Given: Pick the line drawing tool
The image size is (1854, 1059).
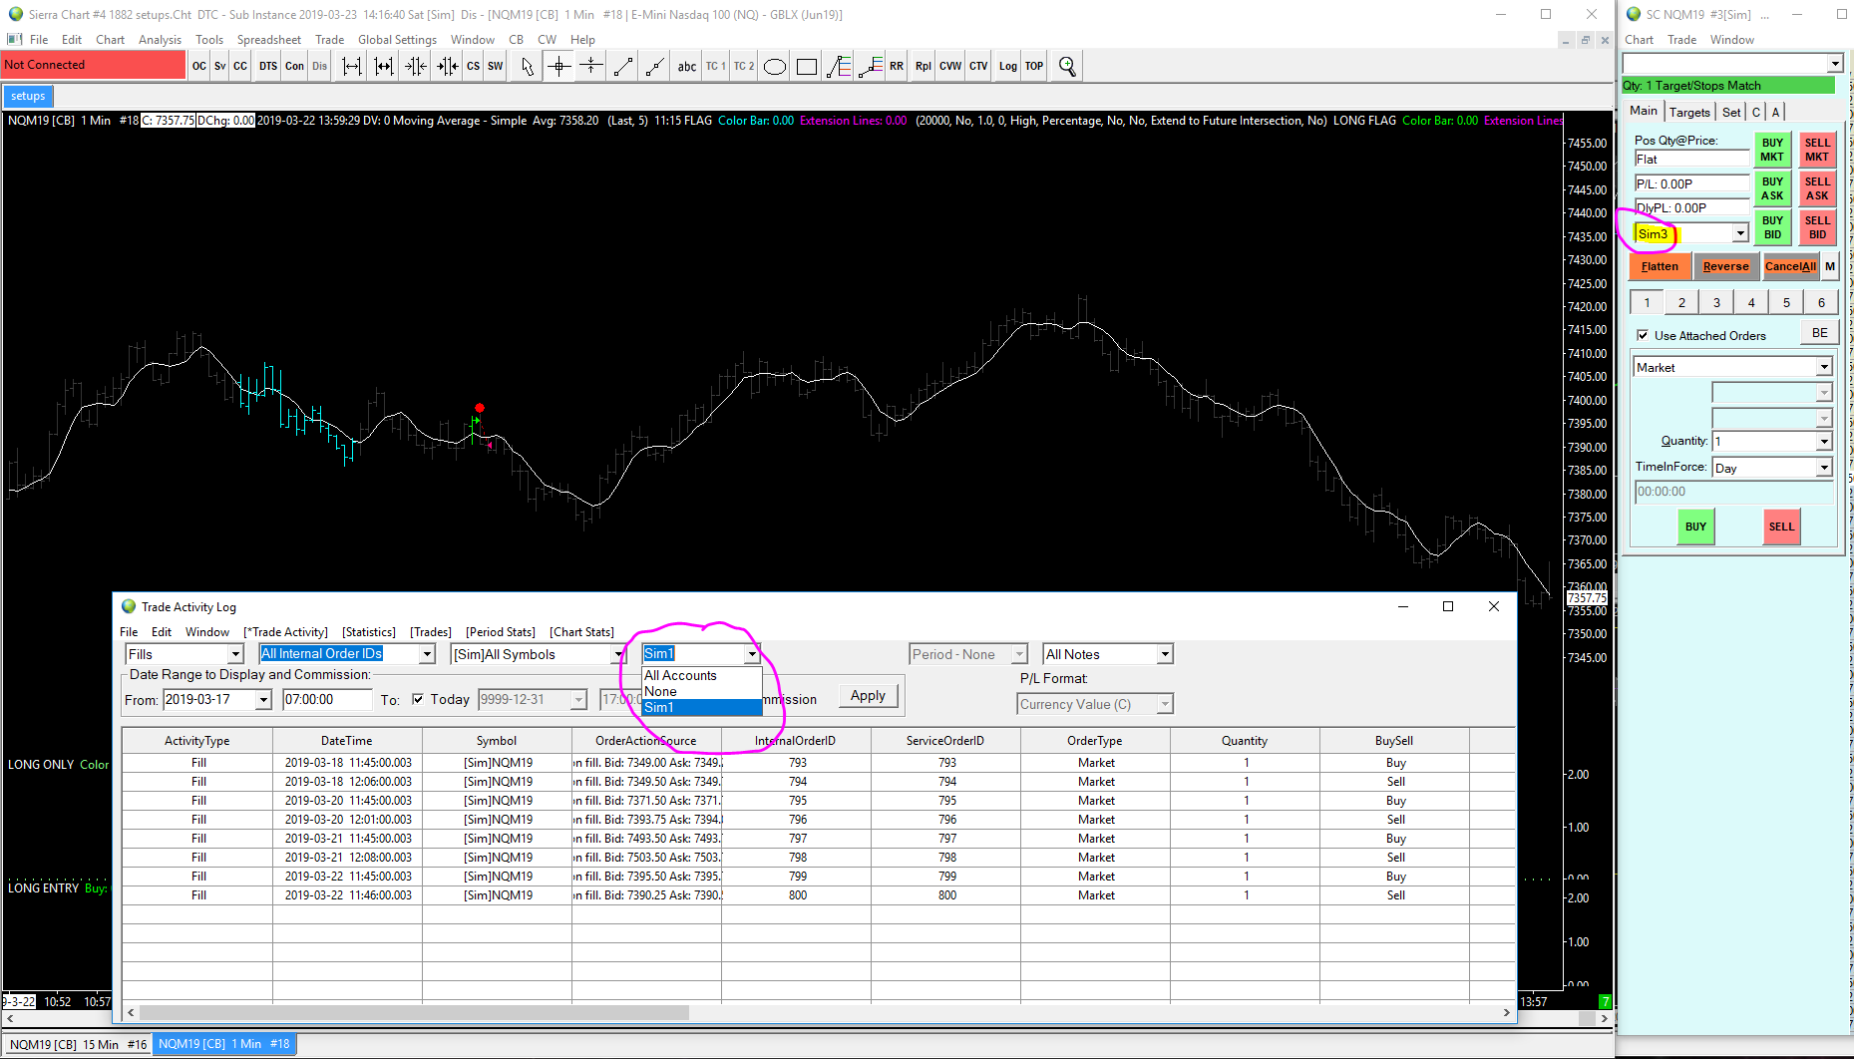Looking at the screenshot, I should point(623,67).
